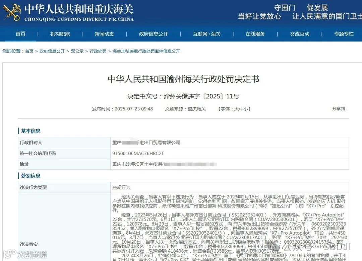This screenshot has width=362, height=261.
Task: Select 在线服务 in the navigation bar
Action: tap(255, 34)
